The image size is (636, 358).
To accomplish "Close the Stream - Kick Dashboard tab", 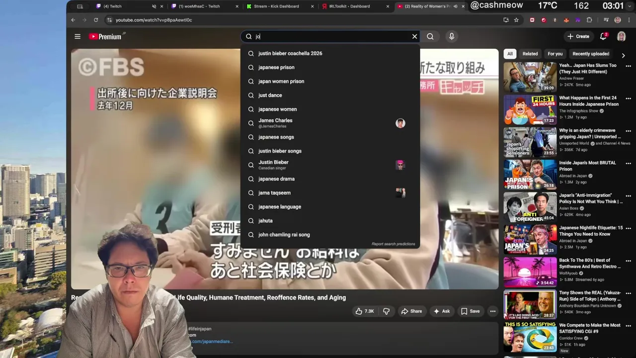I will coord(313,6).
